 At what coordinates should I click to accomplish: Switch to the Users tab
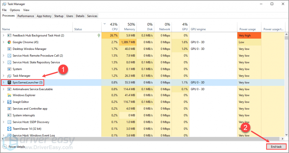pyautogui.click(x=70, y=16)
